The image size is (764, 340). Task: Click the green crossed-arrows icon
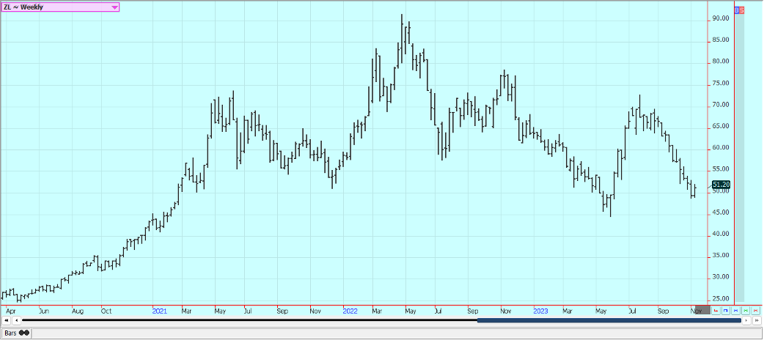[x=746, y=310]
